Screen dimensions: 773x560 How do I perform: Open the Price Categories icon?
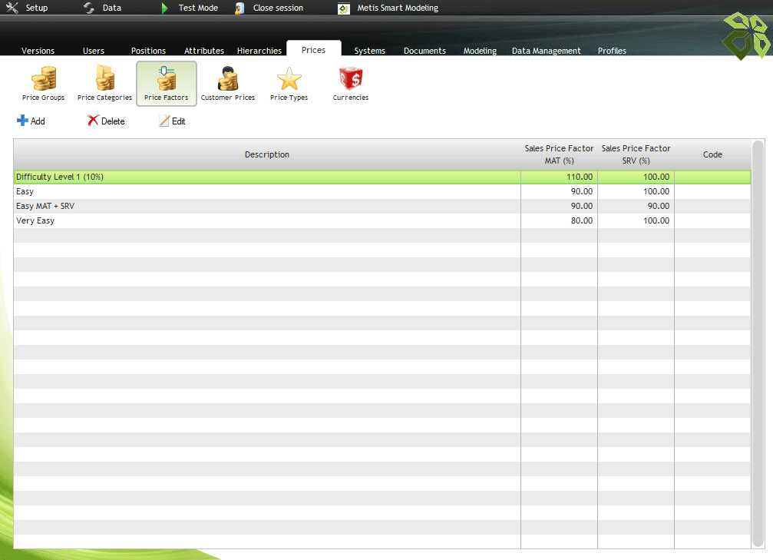(104, 79)
